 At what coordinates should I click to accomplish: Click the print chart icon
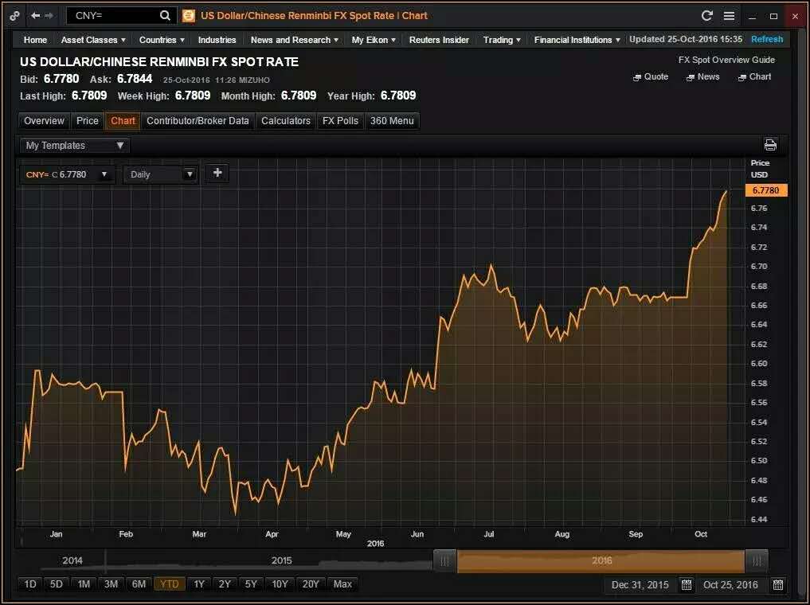click(770, 145)
